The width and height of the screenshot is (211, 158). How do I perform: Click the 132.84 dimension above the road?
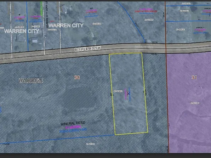click(x=155, y=42)
